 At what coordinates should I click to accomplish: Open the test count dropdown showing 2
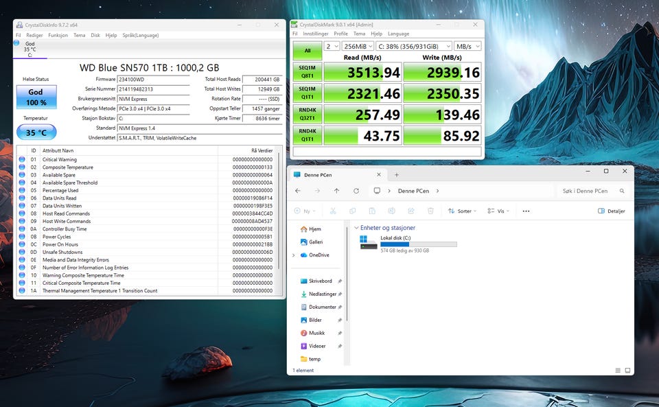332,46
